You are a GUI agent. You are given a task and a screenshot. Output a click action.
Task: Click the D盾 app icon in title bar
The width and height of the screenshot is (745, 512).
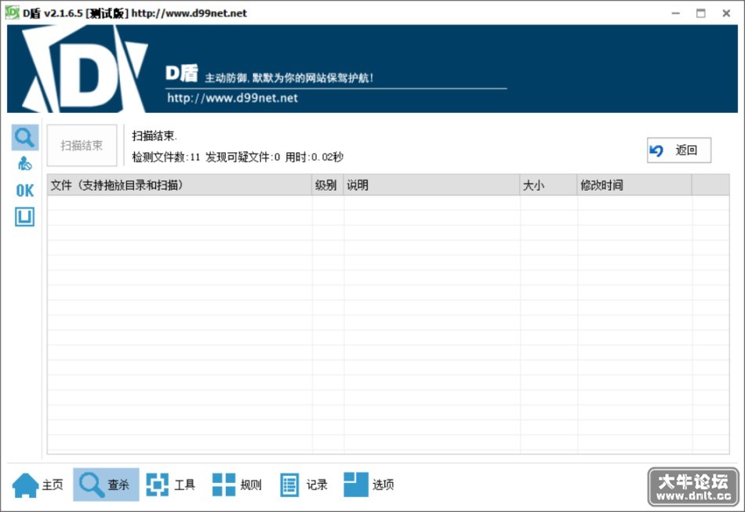pyautogui.click(x=12, y=13)
